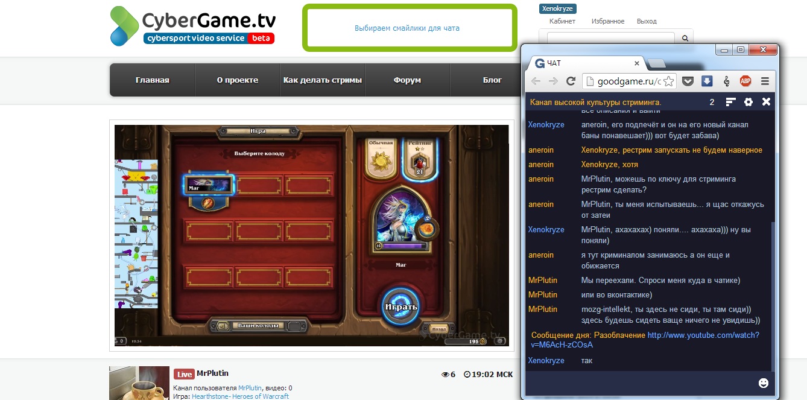This screenshot has width=807, height=400.
Task: Click the goodgame.ru address bar
Action: [628, 81]
